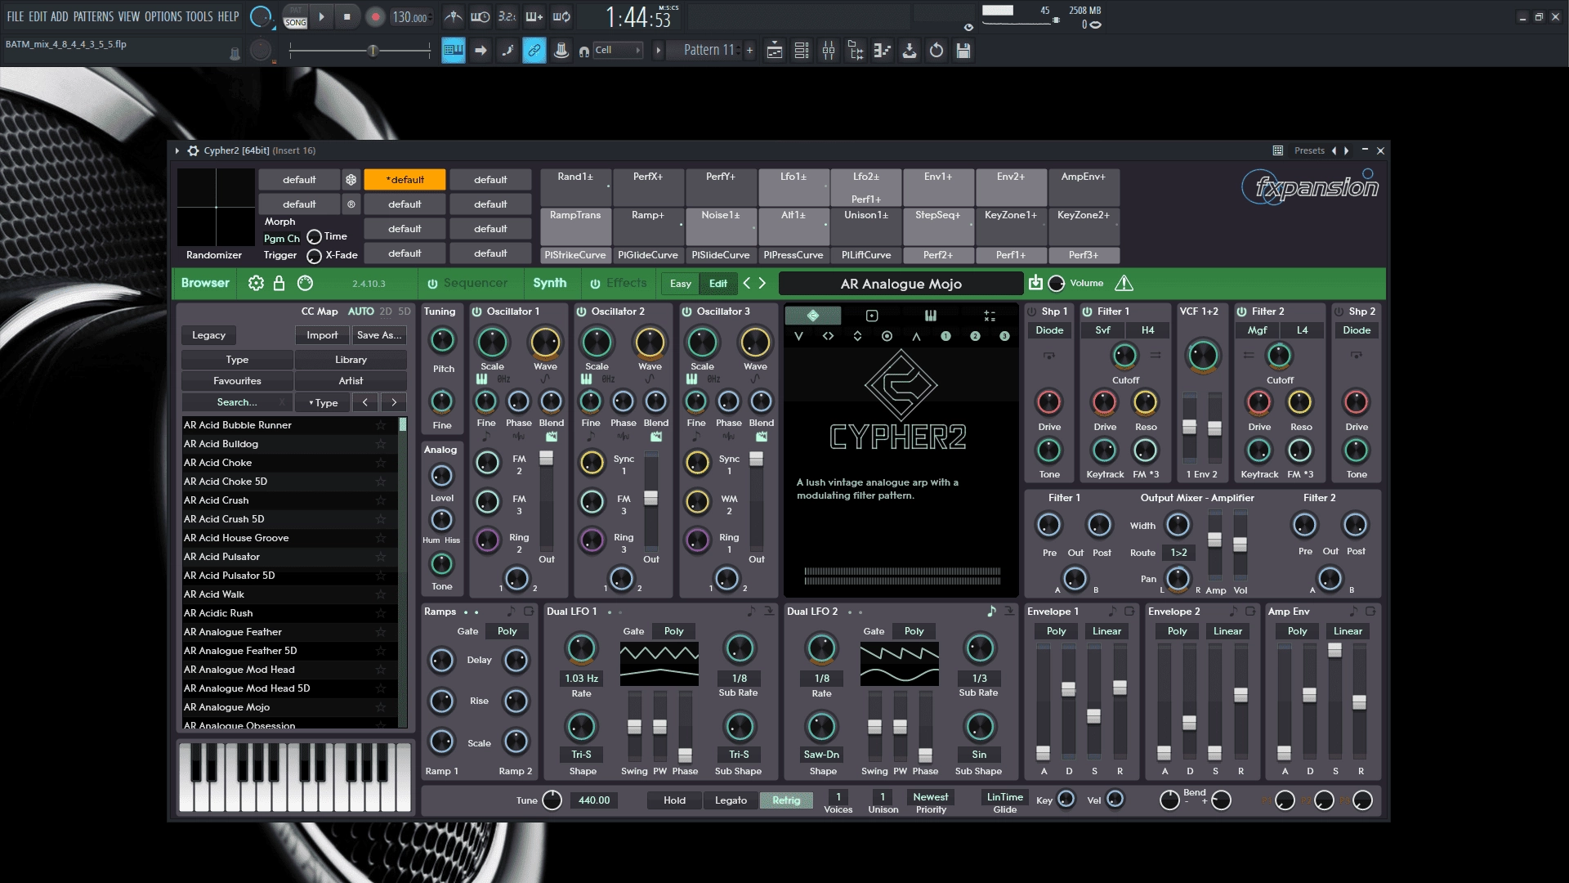1569x883 pixels.
Task: Open the Mgf filter type selector
Action: tap(1257, 330)
